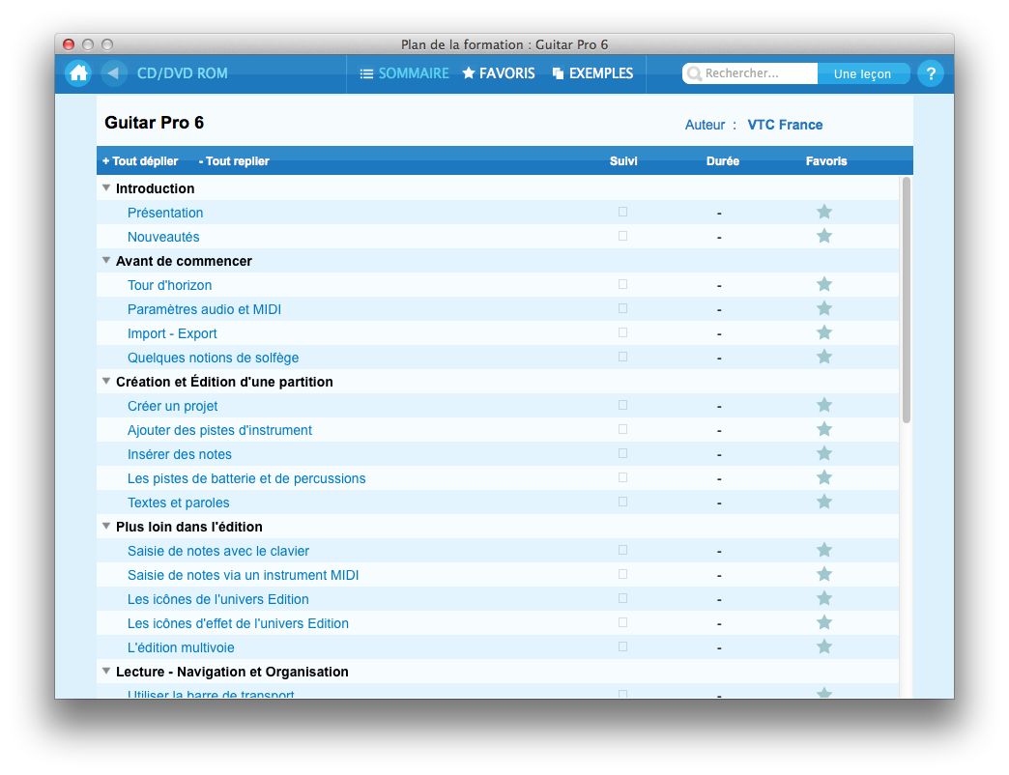Collapse Avant de commencer section triangle
This screenshot has height=775, width=1009.
pyautogui.click(x=107, y=261)
